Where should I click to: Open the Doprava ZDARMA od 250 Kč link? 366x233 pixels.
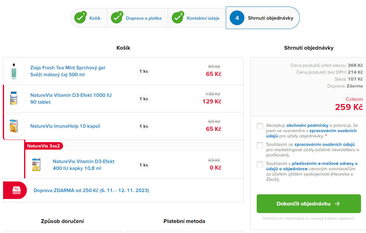[91, 190]
